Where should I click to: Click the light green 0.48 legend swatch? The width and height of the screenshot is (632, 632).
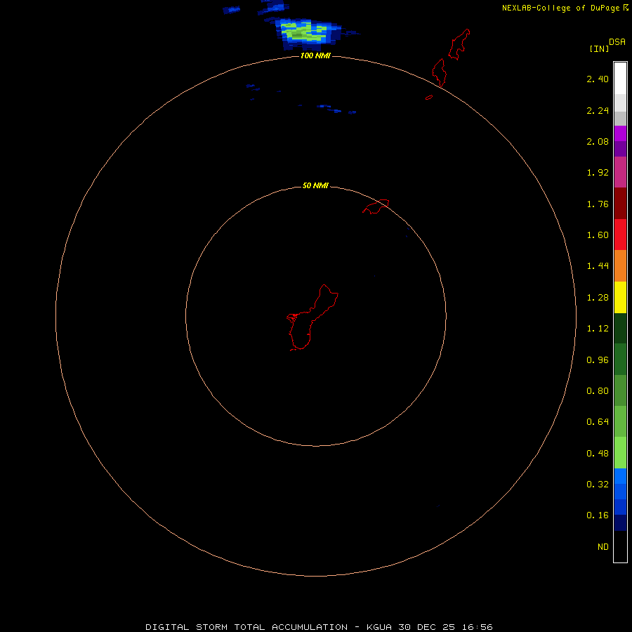click(x=620, y=453)
